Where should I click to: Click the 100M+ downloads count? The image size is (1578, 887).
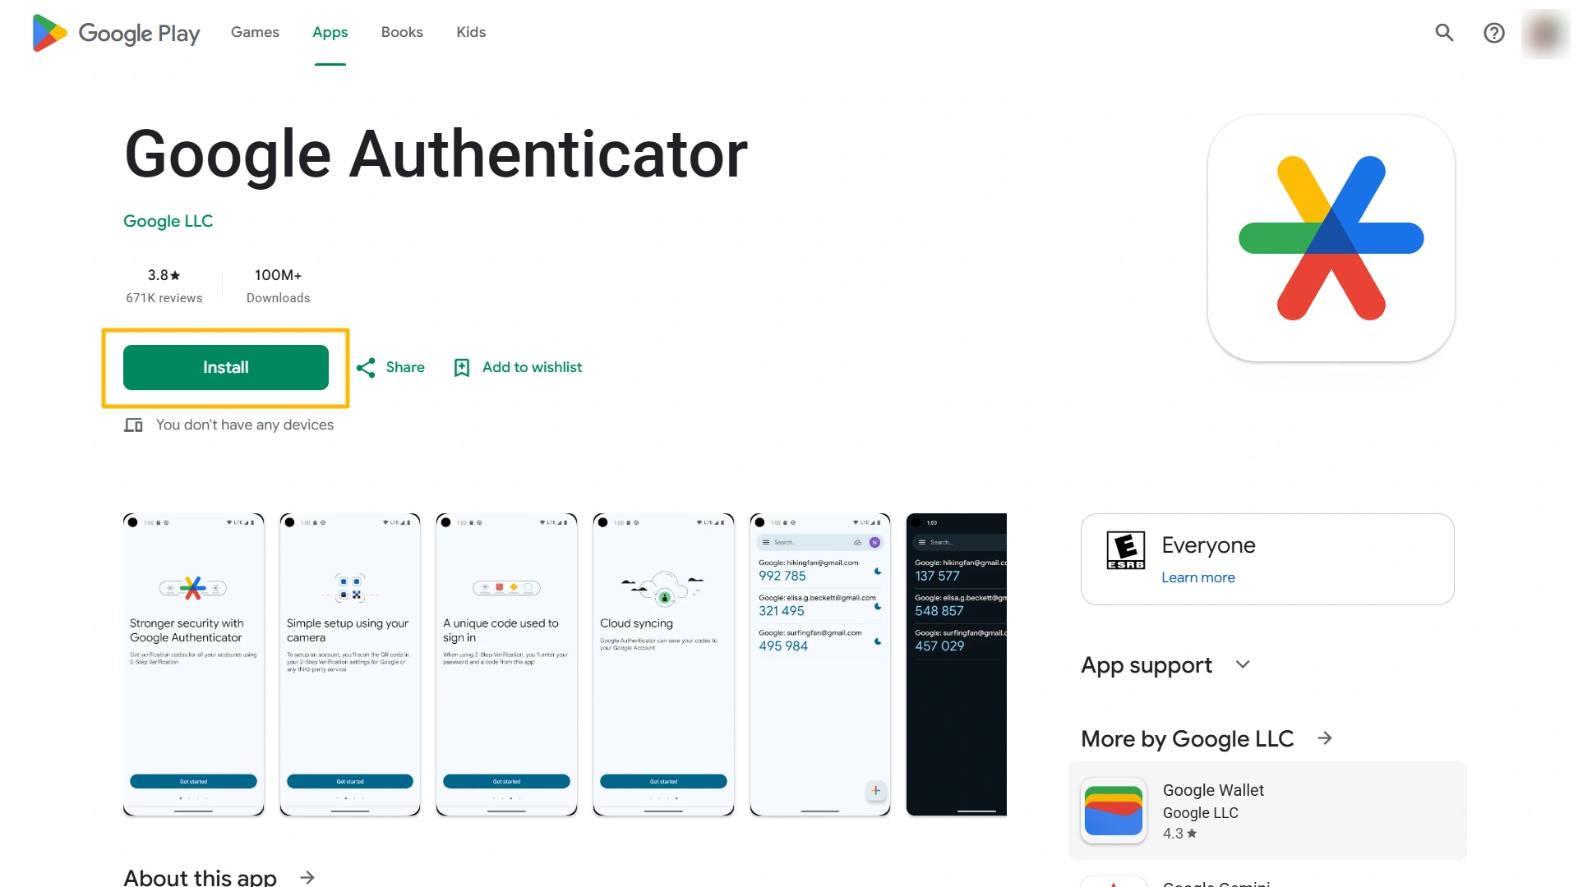coord(278,275)
